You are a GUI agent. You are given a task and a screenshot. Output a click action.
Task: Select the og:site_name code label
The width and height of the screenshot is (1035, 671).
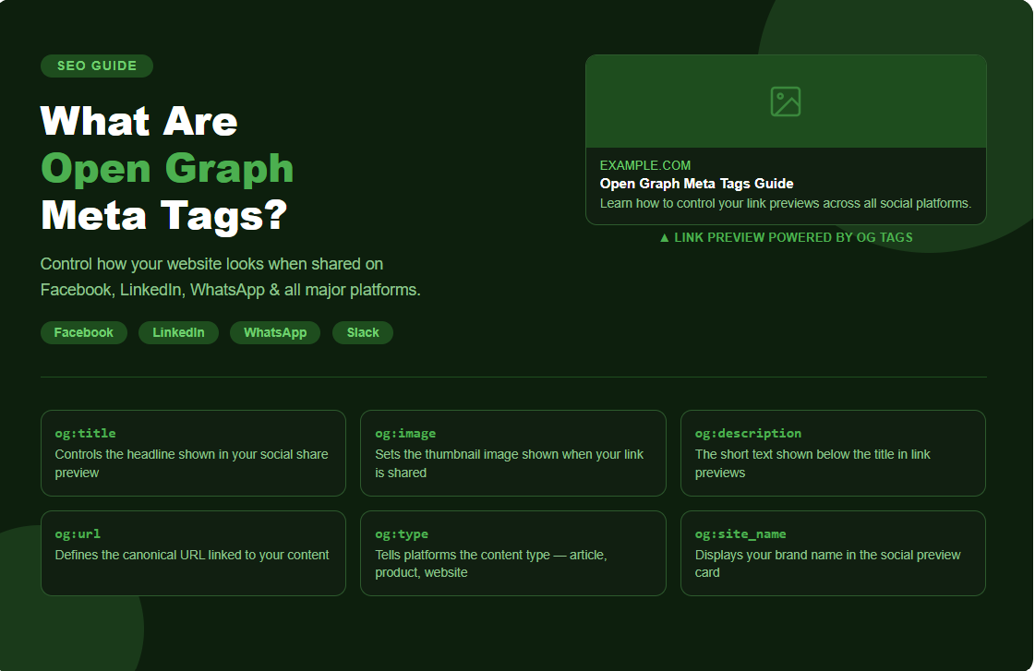[739, 533]
